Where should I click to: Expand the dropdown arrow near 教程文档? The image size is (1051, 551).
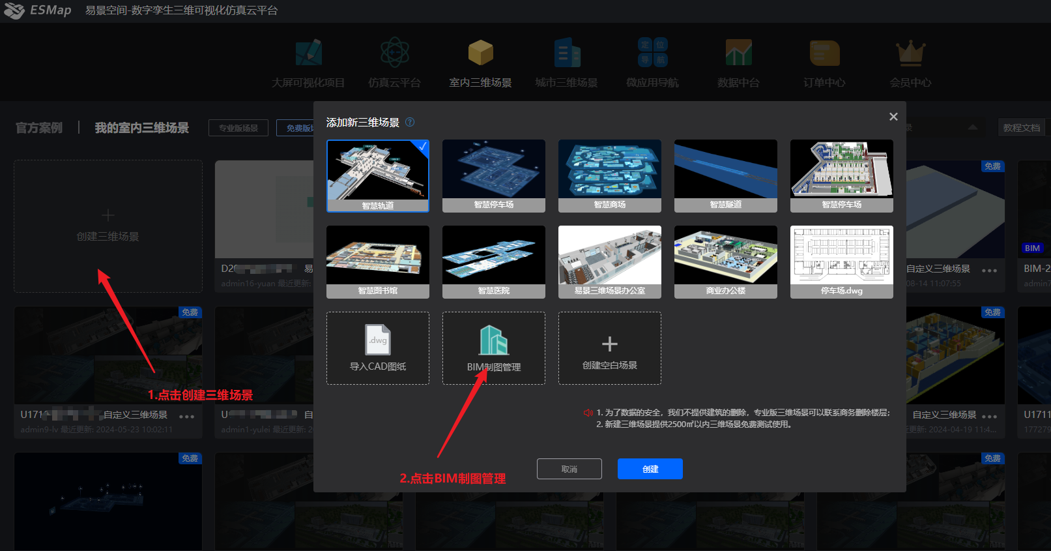coord(972,127)
